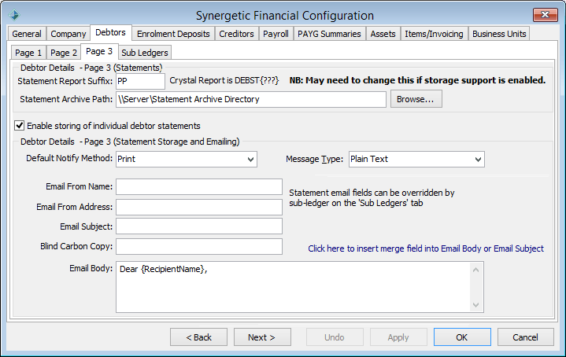Click Email Body scrollbar down arrow
The width and height of the screenshot is (566, 357).
tap(475, 305)
